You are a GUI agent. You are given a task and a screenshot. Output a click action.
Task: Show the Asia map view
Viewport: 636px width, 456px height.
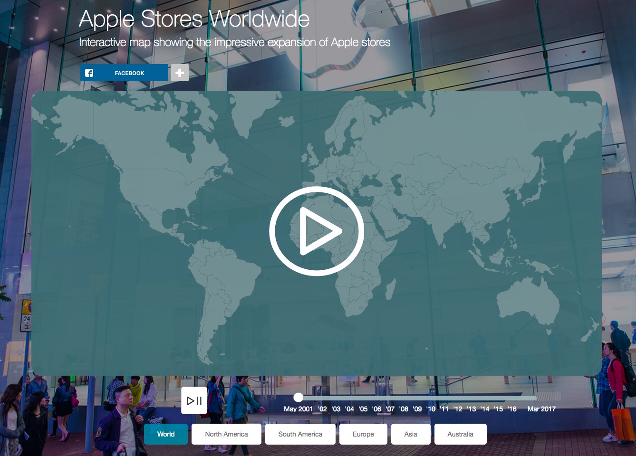click(411, 434)
